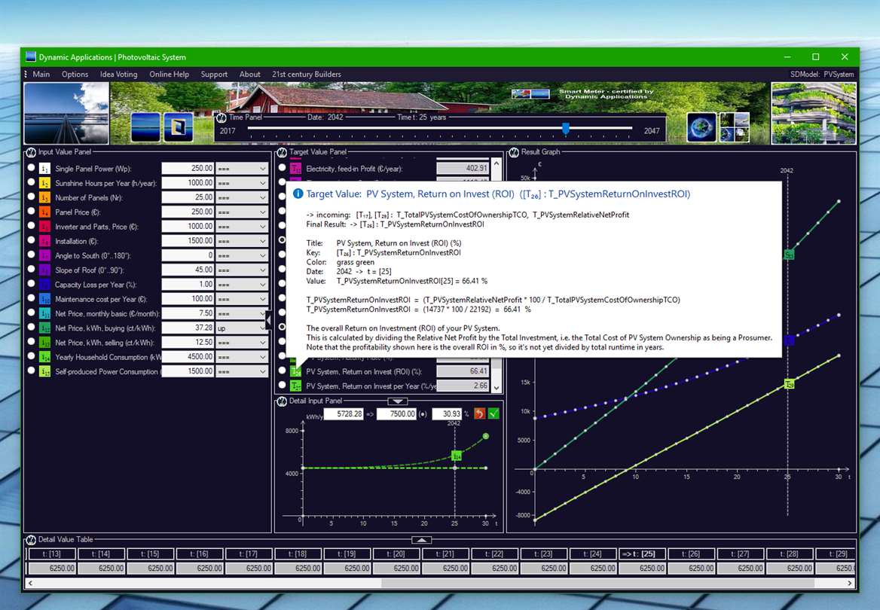Click the Installation value input field

tap(188, 241)
